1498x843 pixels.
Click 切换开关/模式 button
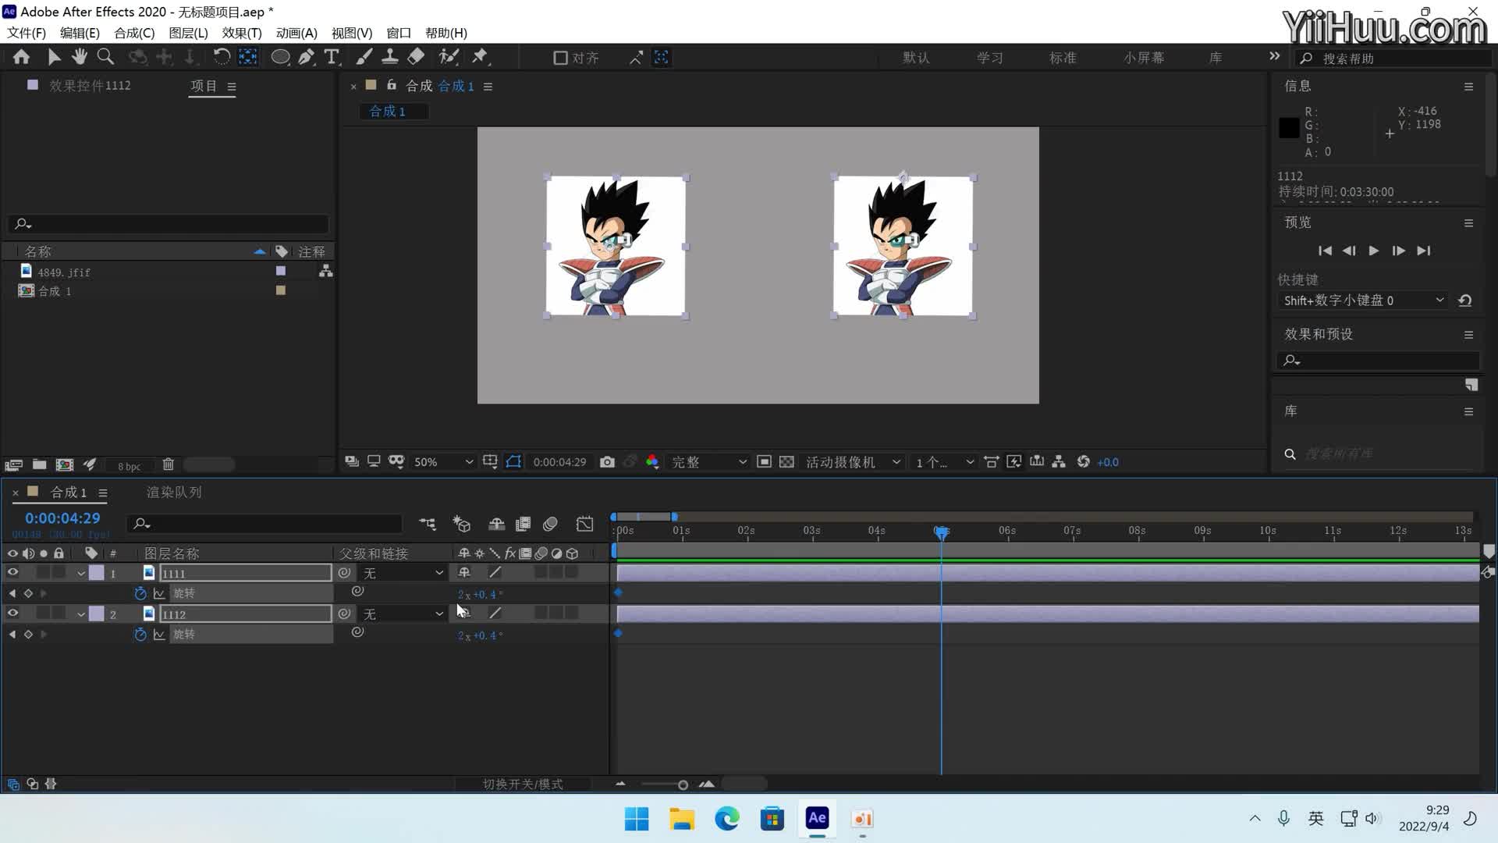click(523, 784)
